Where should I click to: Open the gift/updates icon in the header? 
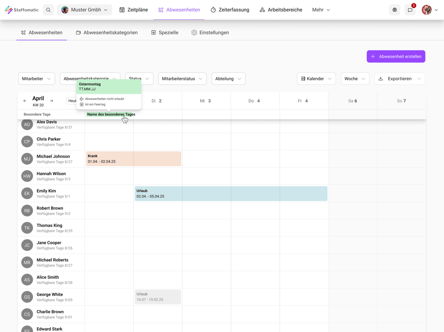point(394,9)
